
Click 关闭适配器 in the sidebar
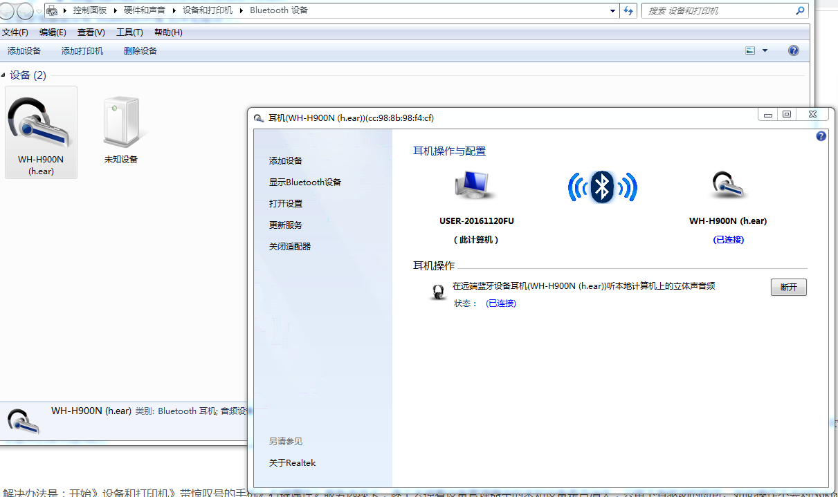(290, 246)
